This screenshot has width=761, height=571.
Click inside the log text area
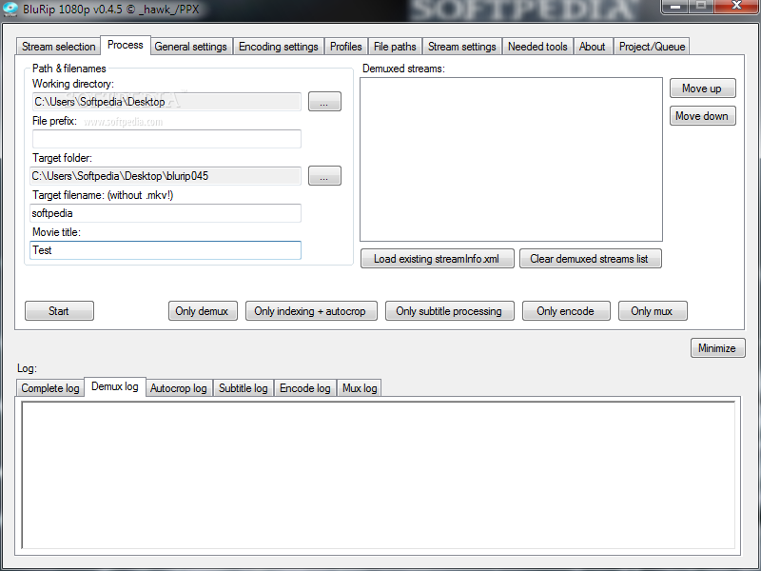(378, 475)
